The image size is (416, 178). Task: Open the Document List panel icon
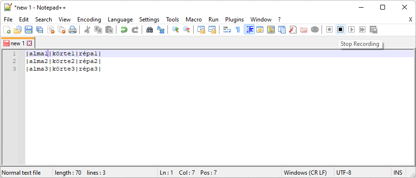tap(282, 30)
